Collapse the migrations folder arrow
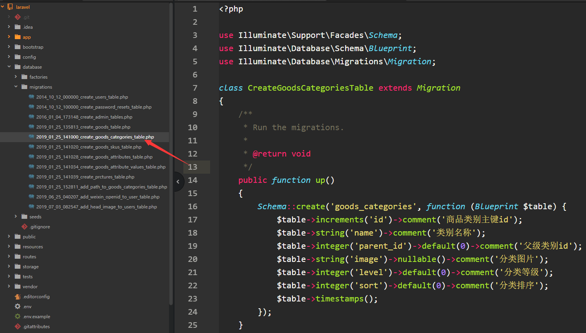 16,87
